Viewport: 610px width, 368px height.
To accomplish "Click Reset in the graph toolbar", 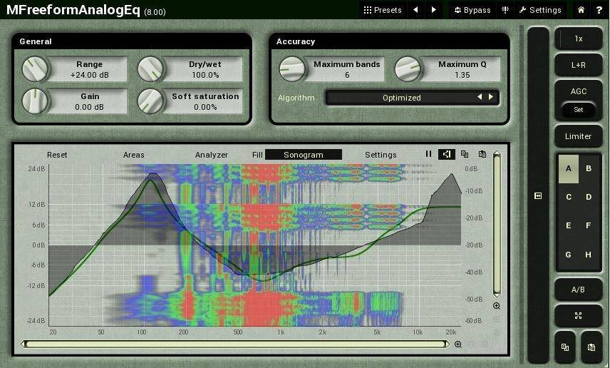I will coord(57,155).
